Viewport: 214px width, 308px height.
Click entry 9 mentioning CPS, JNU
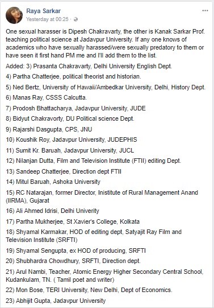[x=49, y=129]
